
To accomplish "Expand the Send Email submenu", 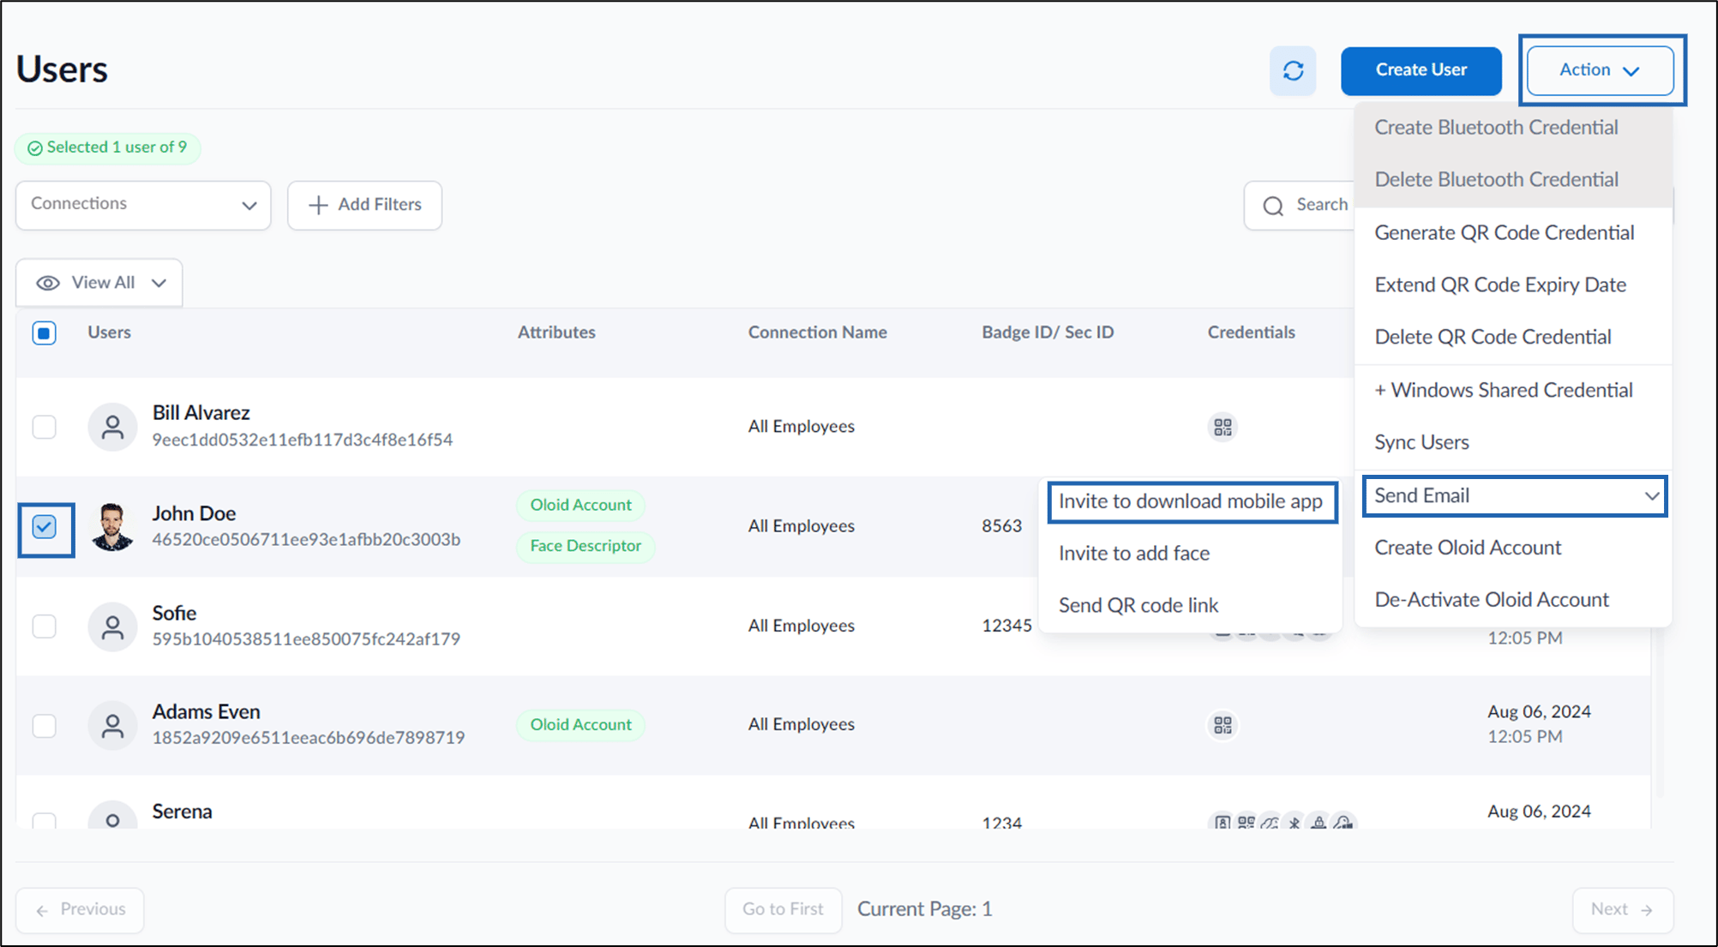I will 1515,495.
